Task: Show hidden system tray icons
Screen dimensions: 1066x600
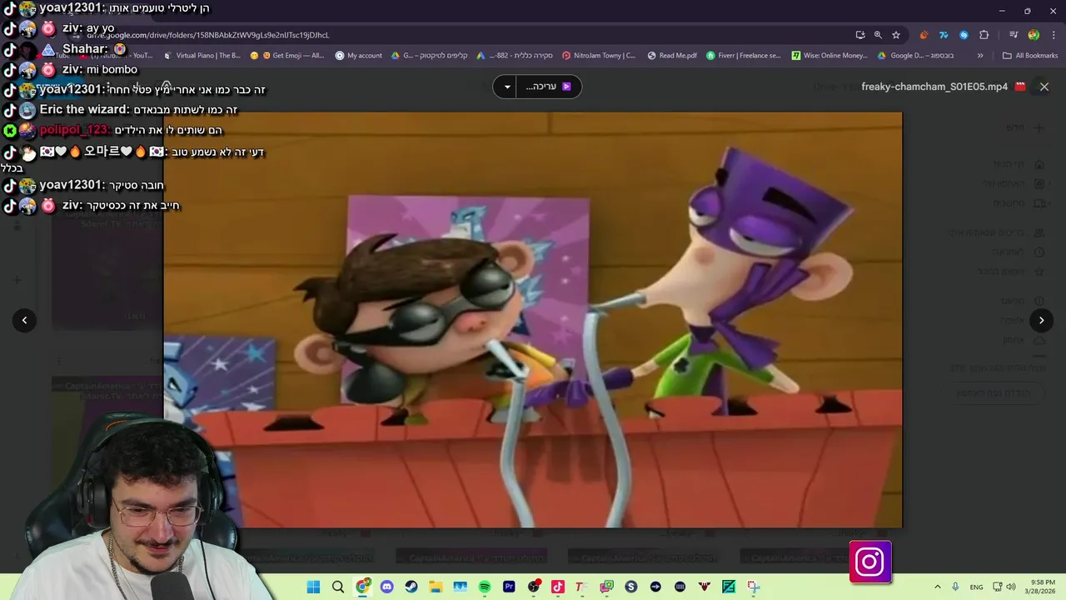Action: pyautogui.click(x=937, y=587)
